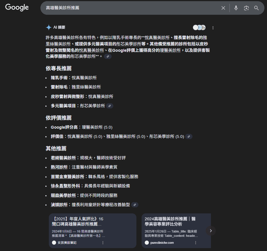Viewport: 267px width, 251px height.
Task: Click the Google logo
Action: click(x=17, y=8)
